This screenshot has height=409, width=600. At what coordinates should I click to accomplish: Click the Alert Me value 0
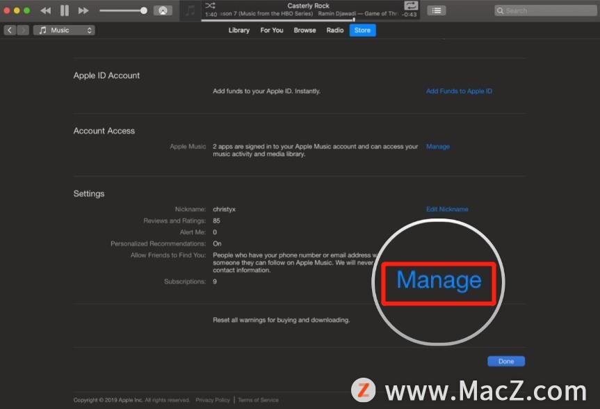point(215,232)
